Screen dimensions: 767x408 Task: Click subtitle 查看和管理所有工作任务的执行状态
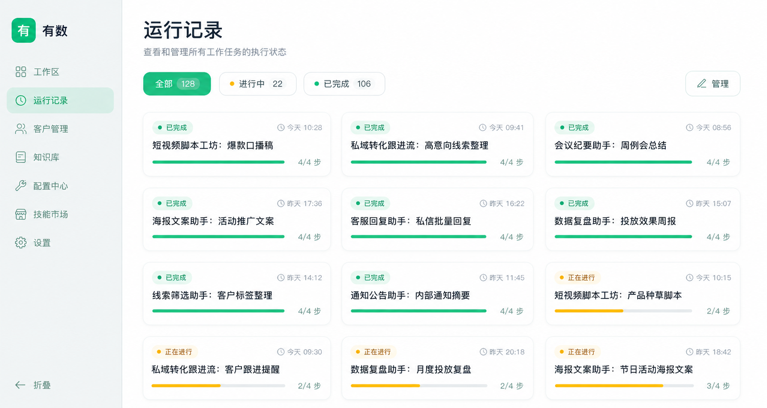[x=215, y=52]
